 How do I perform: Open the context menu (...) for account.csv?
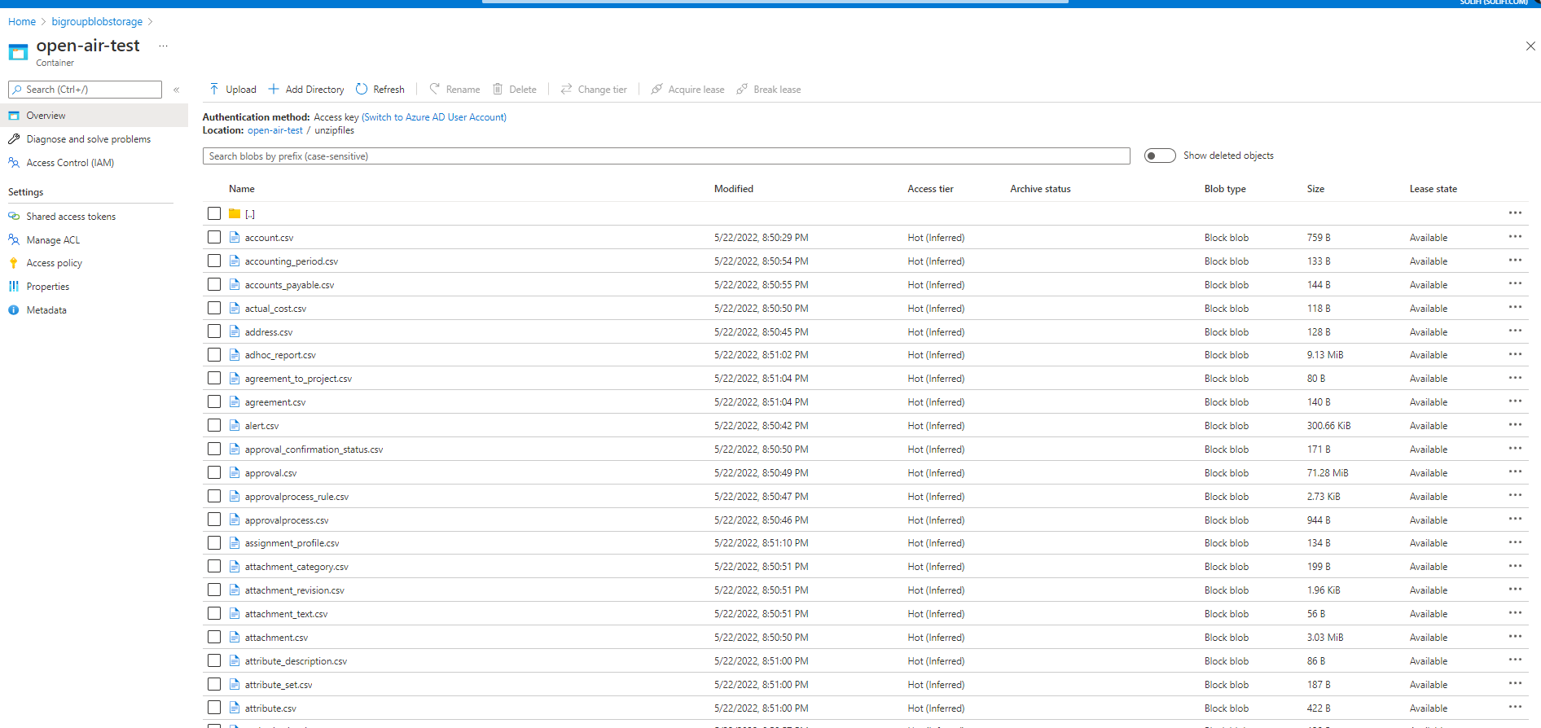1515,237
